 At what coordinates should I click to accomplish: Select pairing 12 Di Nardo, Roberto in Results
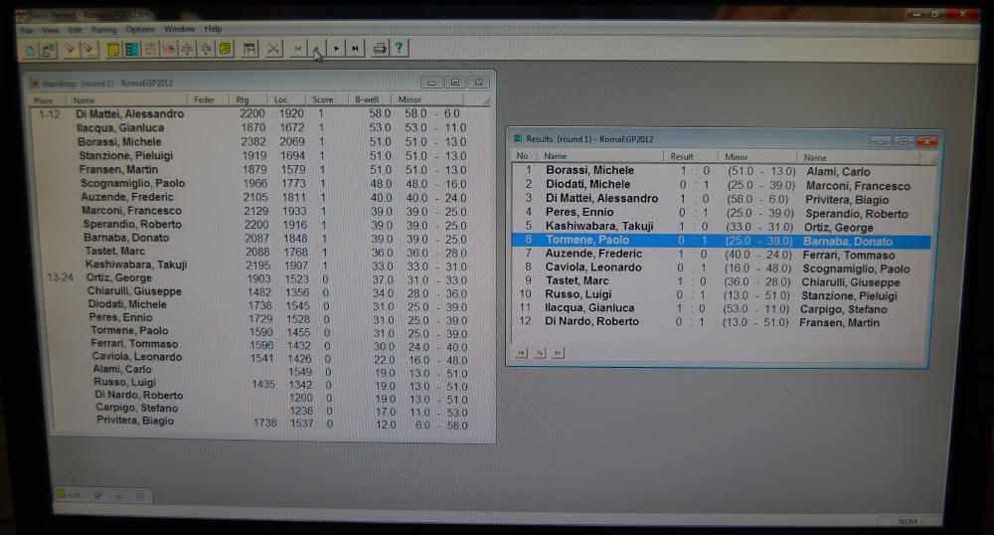tap(722, 322)
